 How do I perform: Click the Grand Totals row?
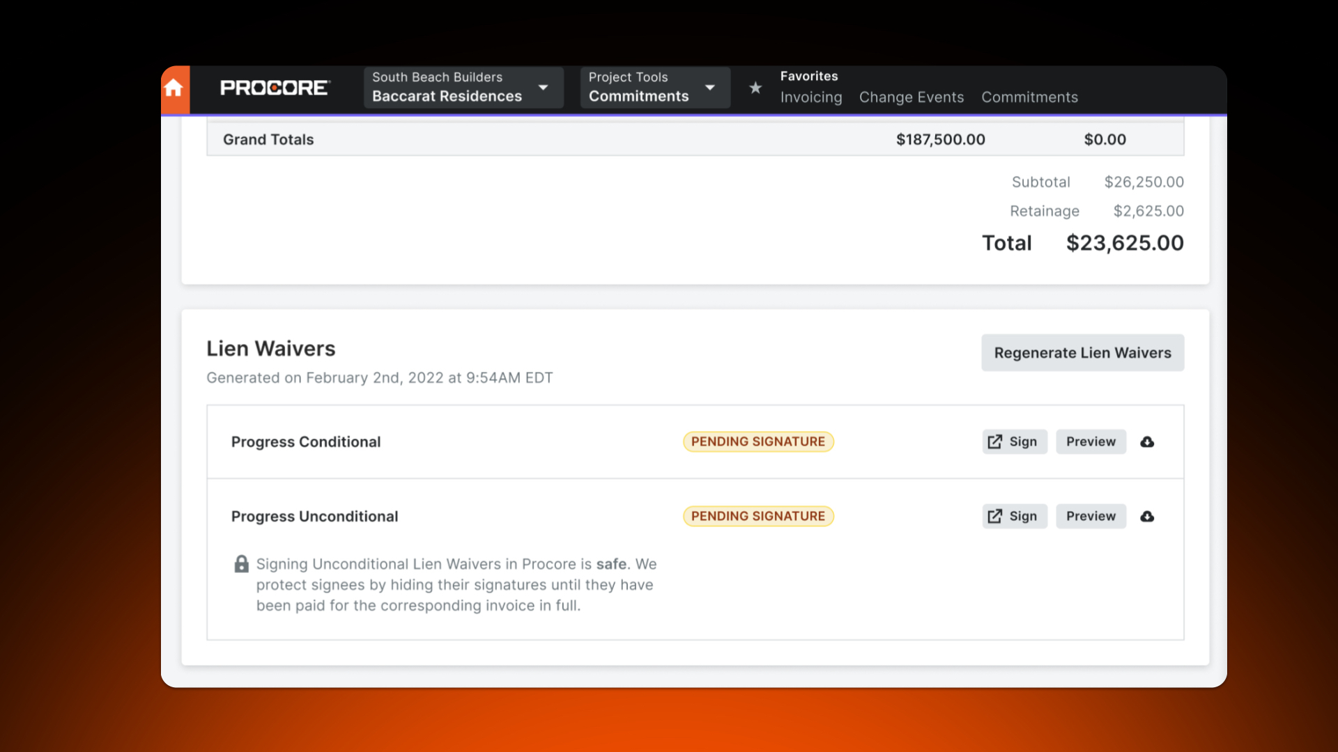point(268,139)
